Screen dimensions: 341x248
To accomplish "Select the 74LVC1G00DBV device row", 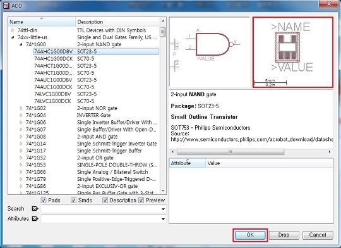I will (x=96, y=94).
